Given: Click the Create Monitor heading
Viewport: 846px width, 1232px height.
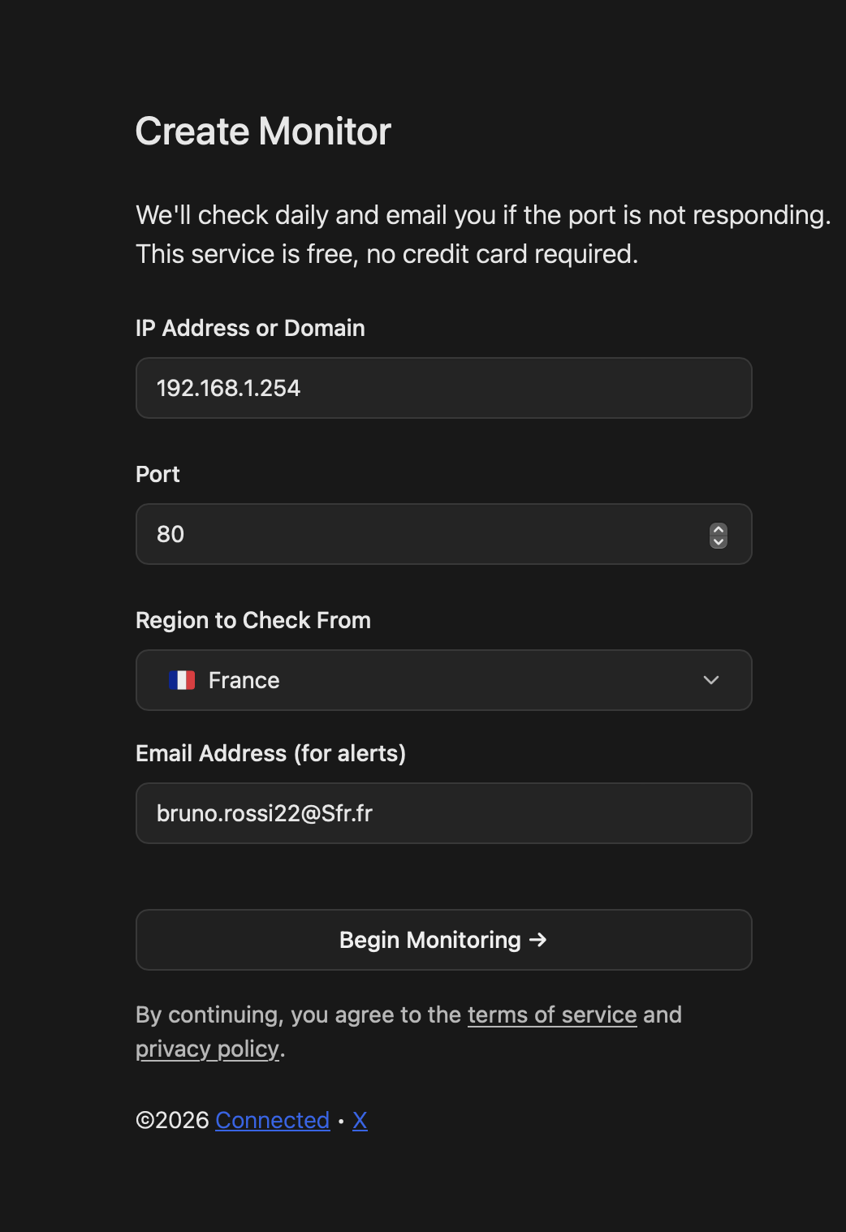Looking at the screenshot, I should [263, 131].
